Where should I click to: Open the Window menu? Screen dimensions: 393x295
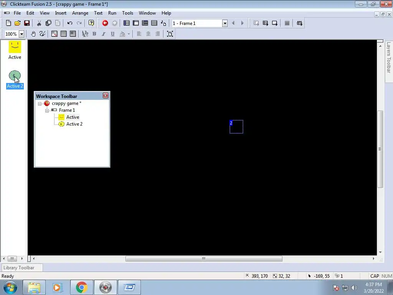147,13
